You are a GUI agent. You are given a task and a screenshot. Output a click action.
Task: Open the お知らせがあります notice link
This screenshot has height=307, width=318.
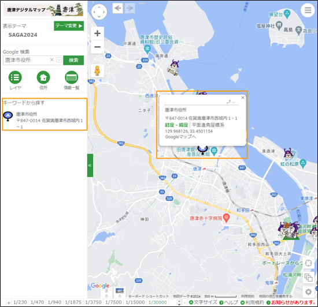pos(291,302)
